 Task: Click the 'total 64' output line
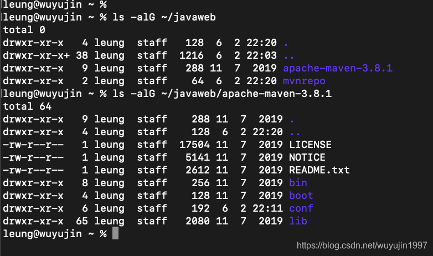27,106
